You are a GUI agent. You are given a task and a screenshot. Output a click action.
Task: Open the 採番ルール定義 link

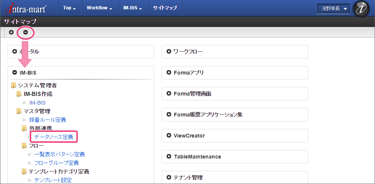pos(48,120)
